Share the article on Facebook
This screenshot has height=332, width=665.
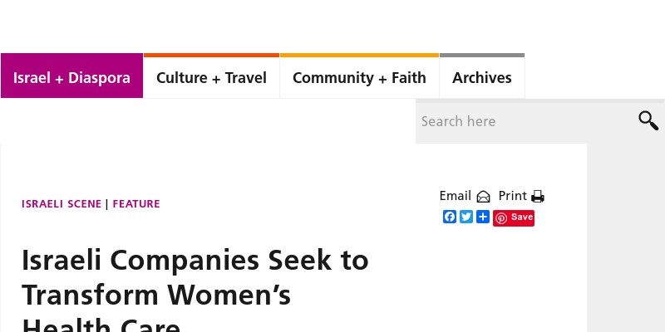tap(450, 217)
